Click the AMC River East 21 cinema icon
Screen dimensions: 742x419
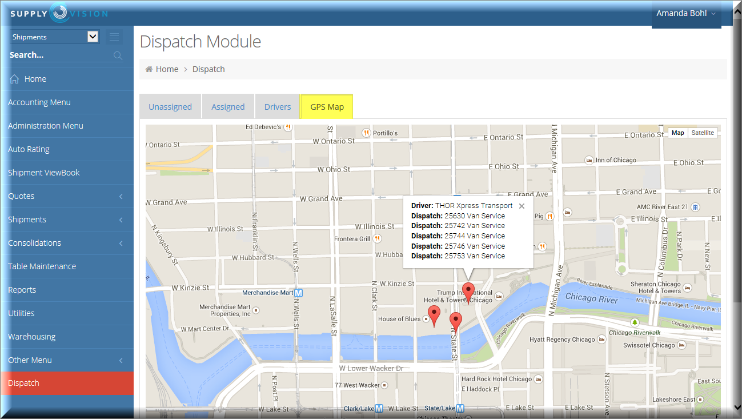coord(695,206)
